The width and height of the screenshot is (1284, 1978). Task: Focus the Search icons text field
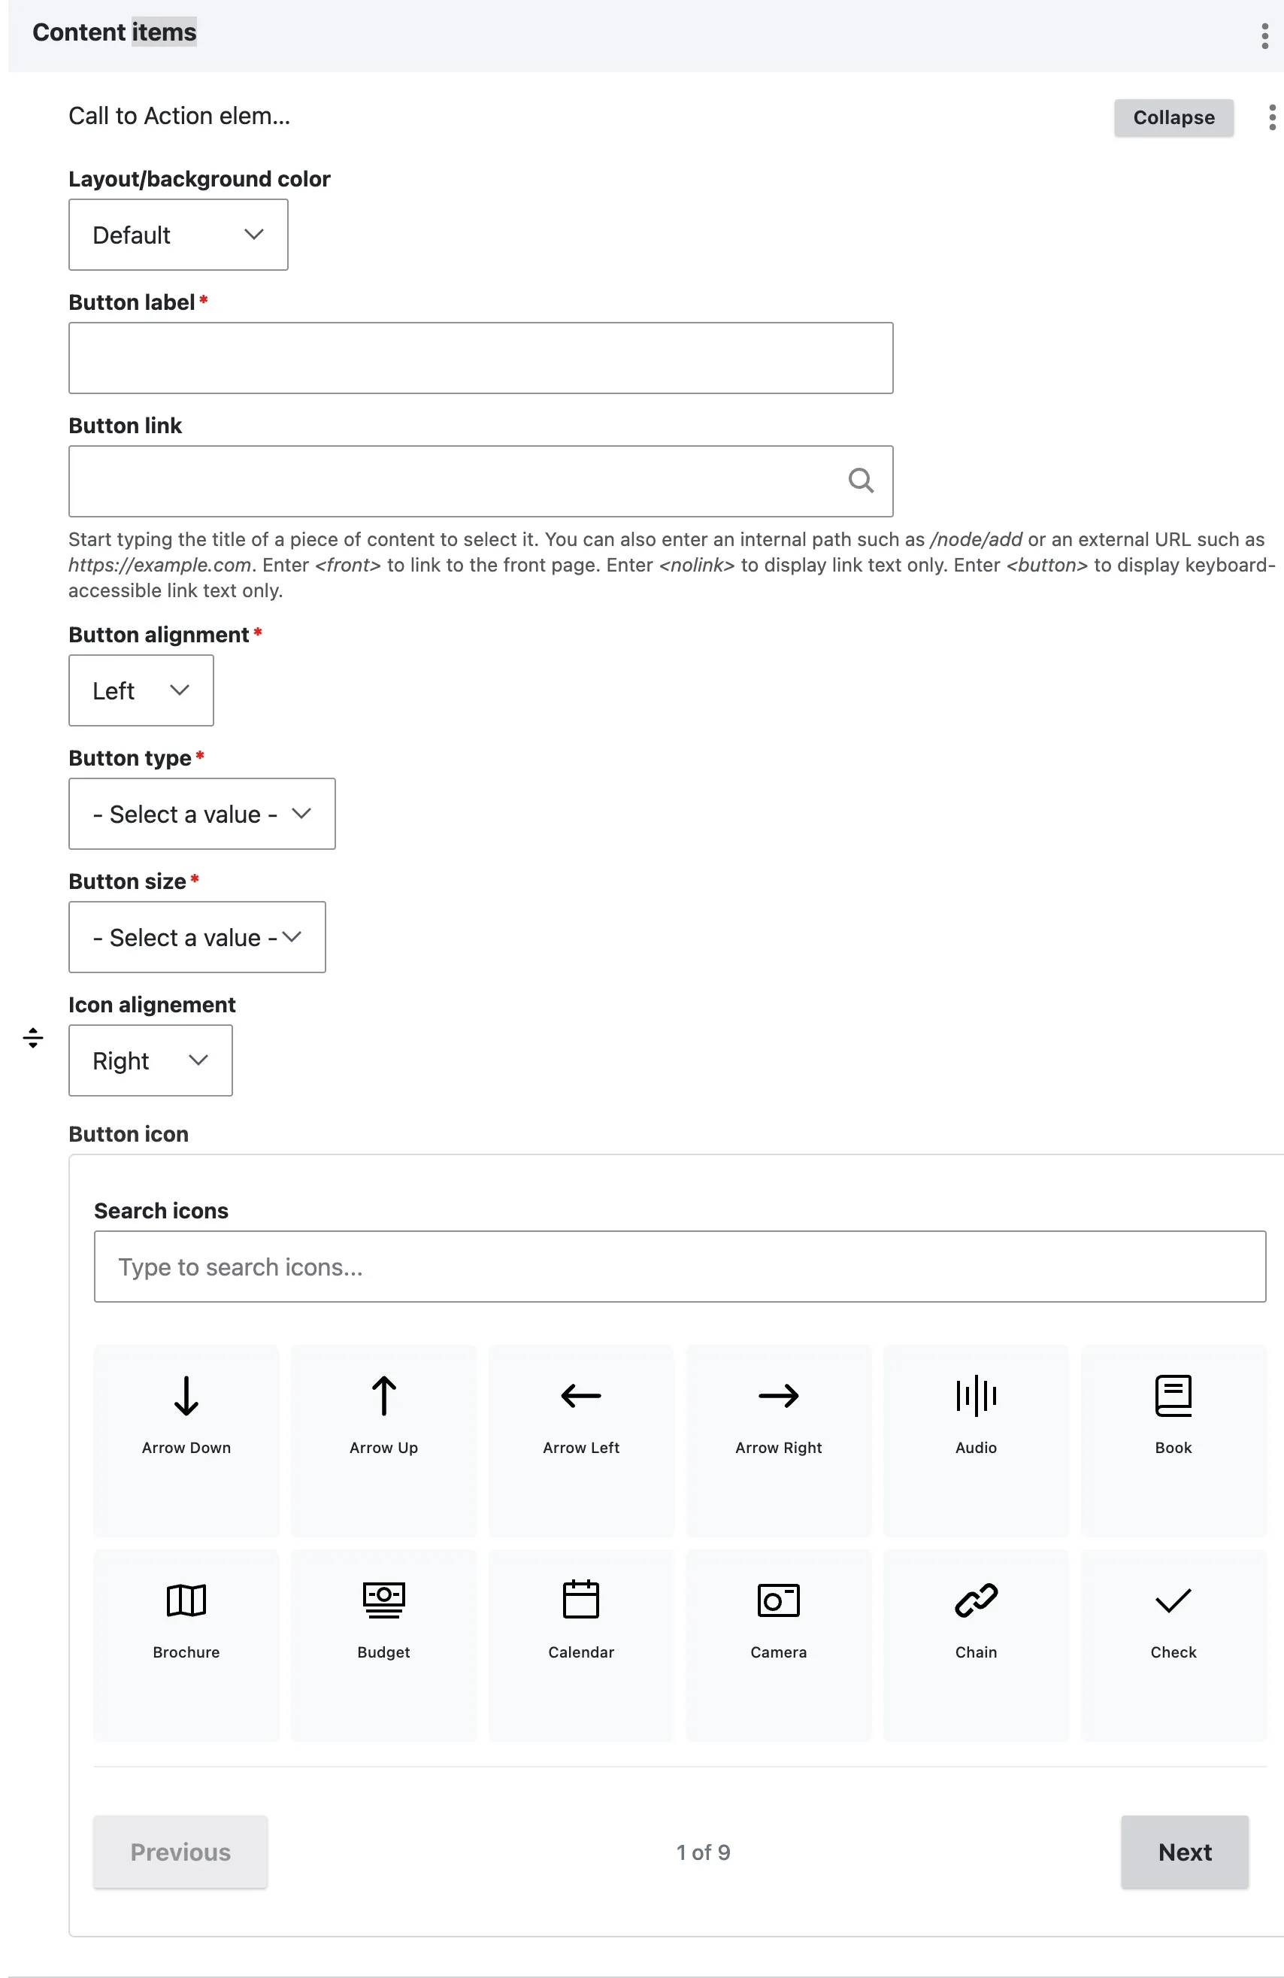click(x=680, y=1267)
